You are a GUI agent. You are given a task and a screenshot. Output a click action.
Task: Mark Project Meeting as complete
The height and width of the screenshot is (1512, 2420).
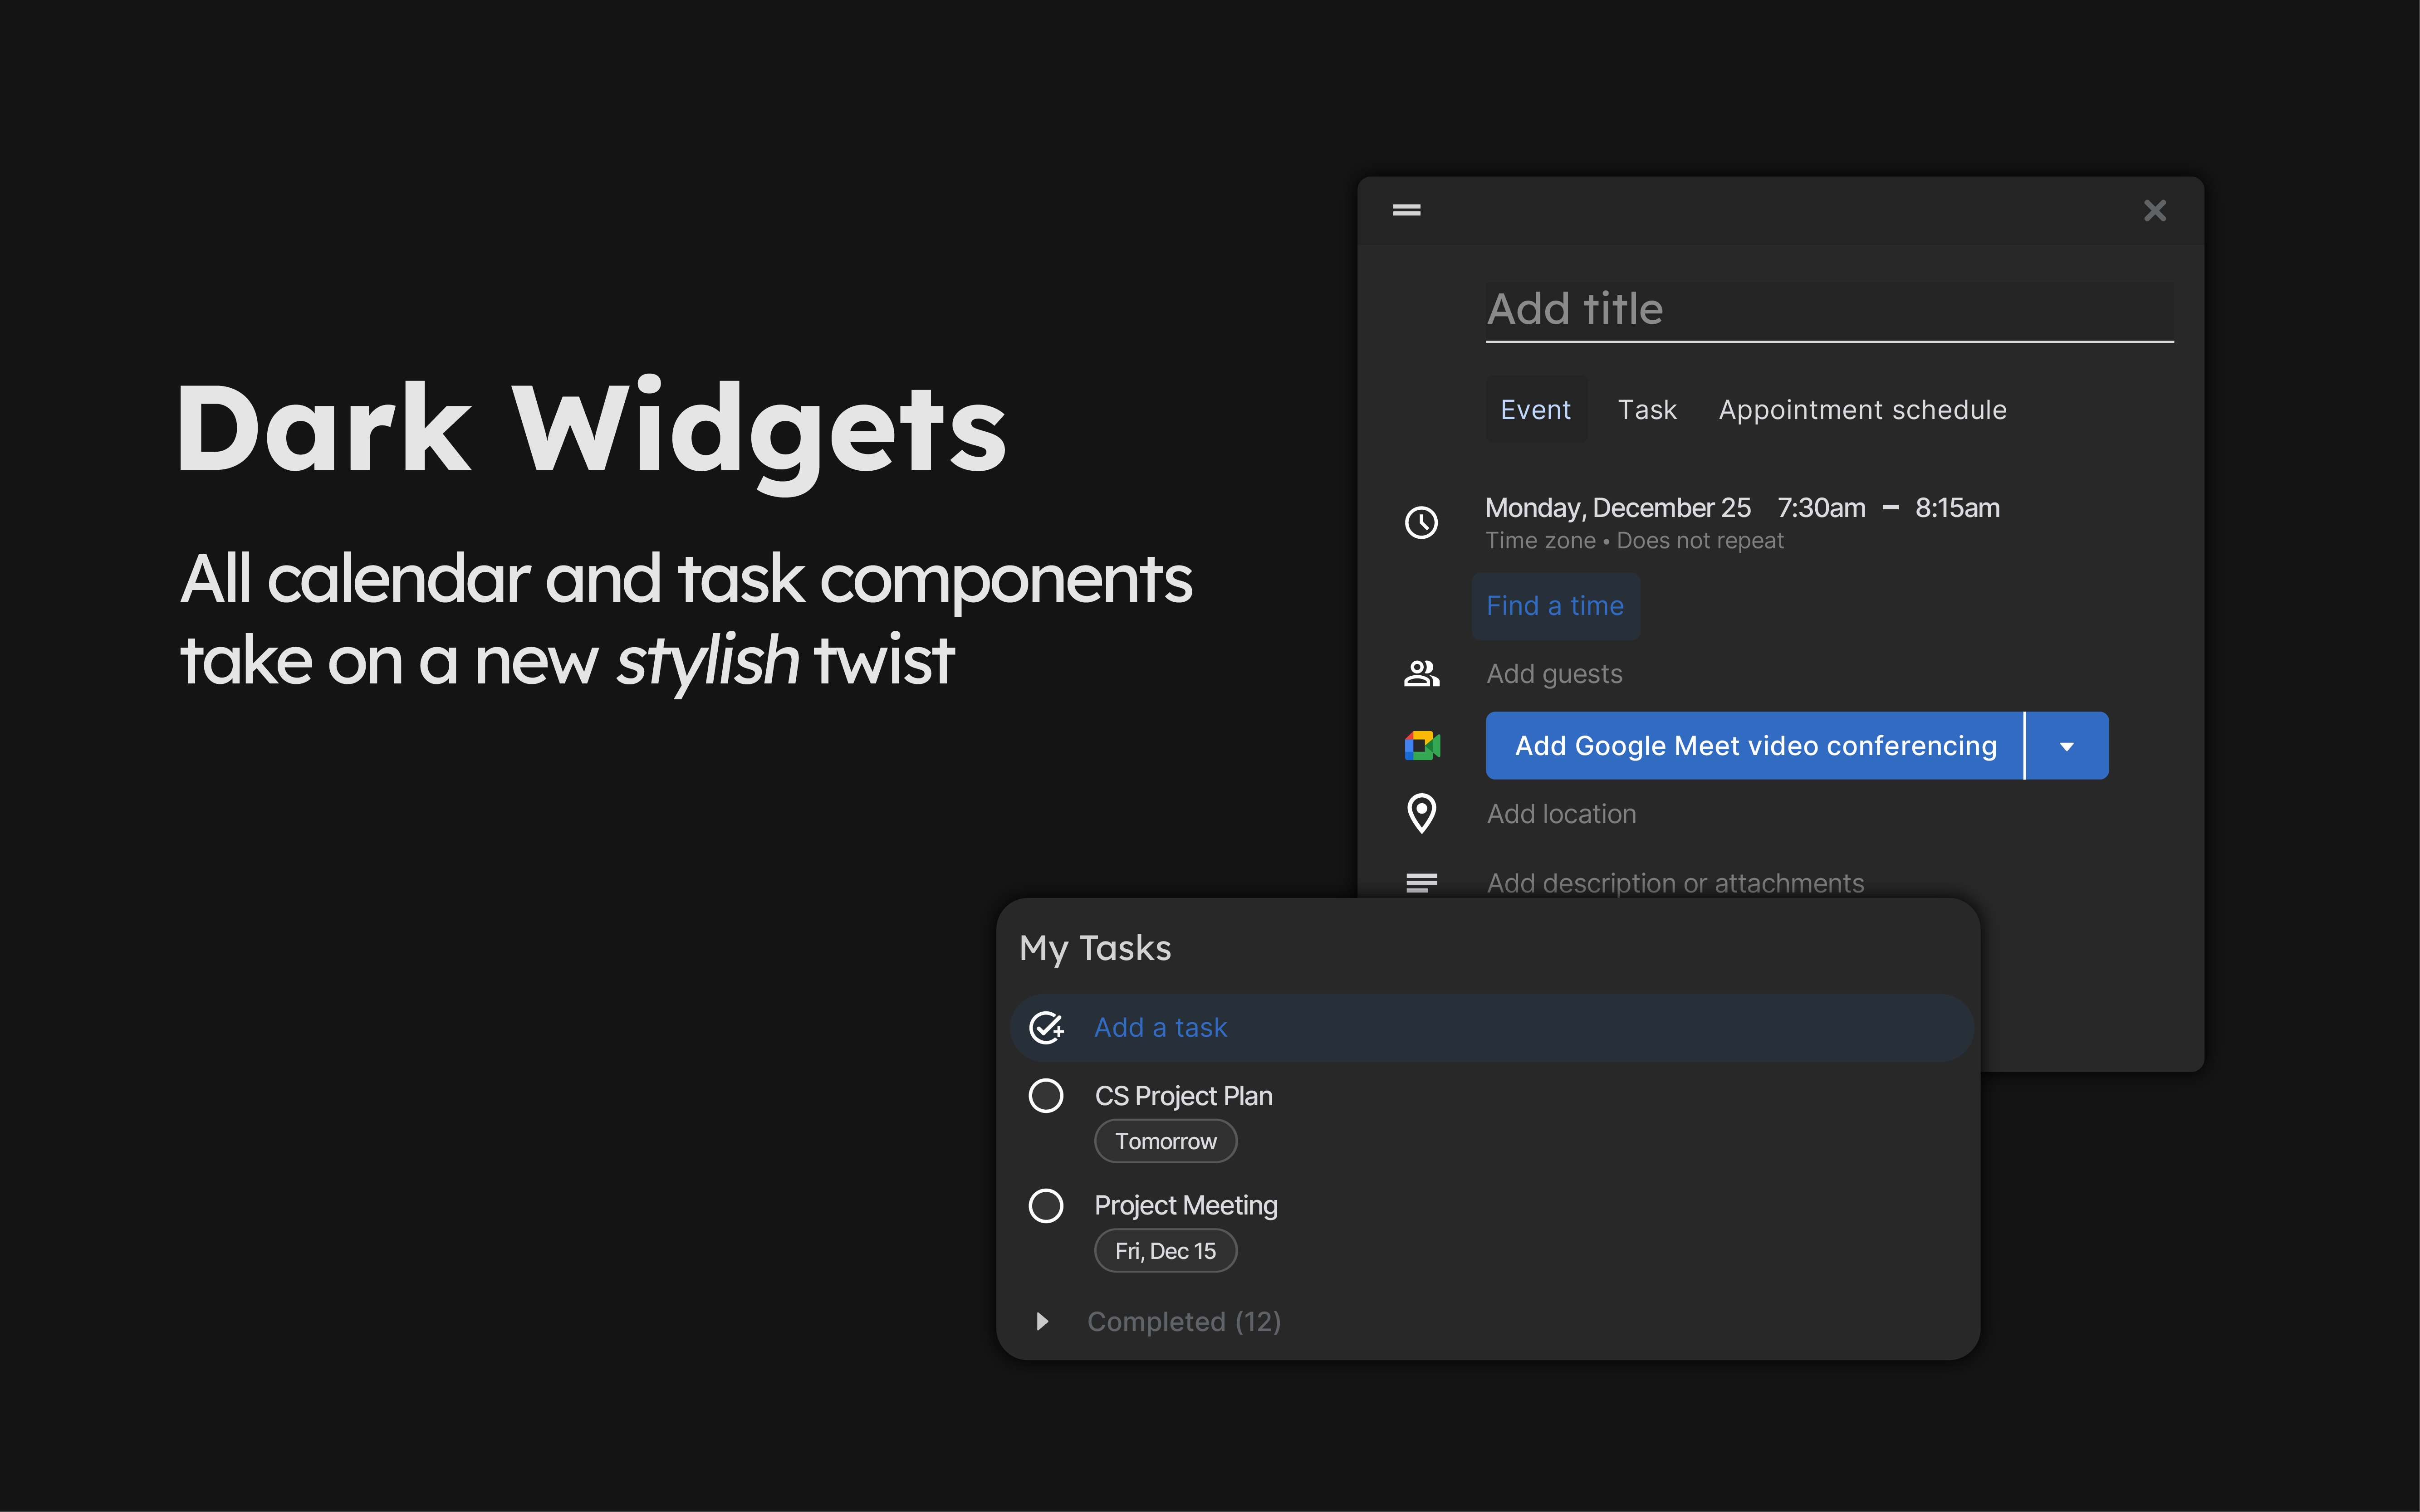(x=1045, y=1205)
